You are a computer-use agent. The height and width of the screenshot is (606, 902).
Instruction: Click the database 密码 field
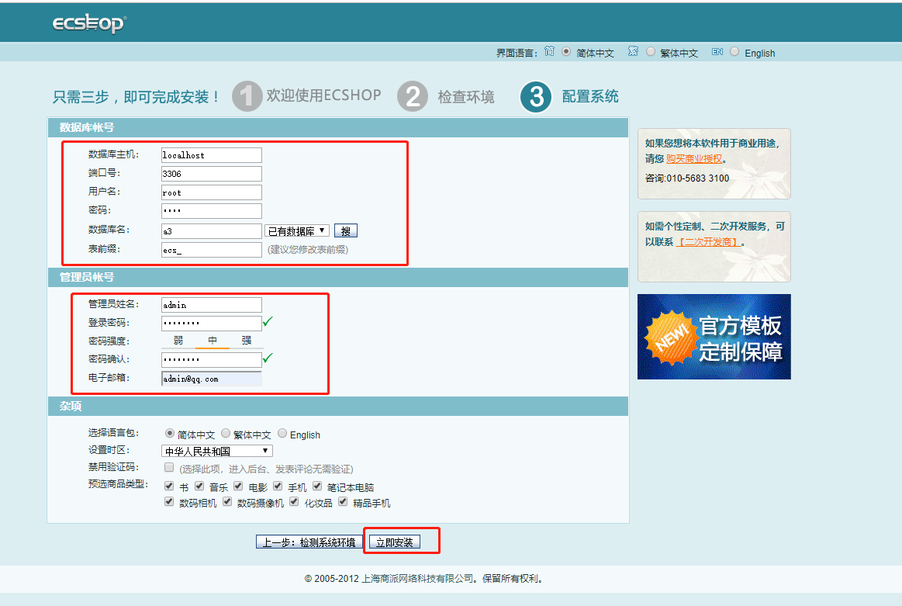coord(212,210)
